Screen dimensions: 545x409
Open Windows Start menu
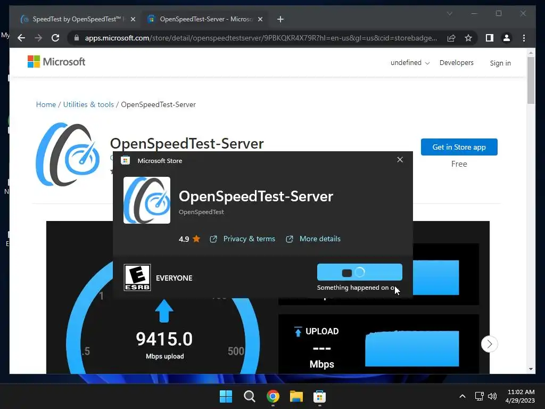pyautogui.click(x=226, y=396)
